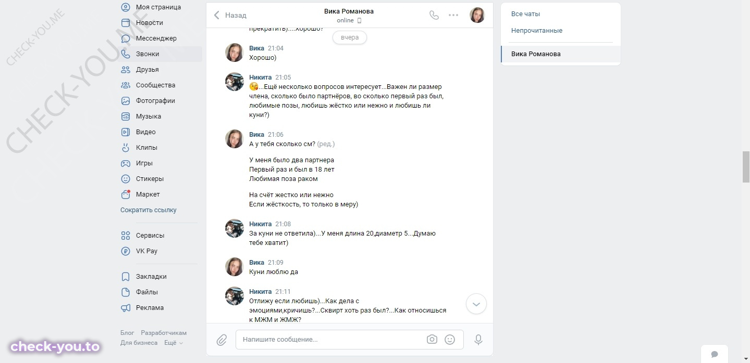The height and width of the screenshot is (363, 750).
Task: Attach a file with the paperclip icon
Action: [x=222, y=340]
